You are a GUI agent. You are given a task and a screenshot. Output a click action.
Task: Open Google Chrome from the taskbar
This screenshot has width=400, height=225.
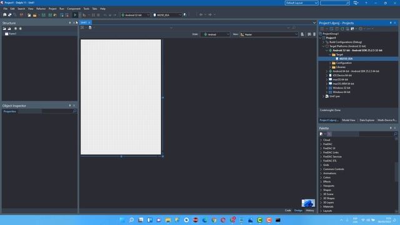click(214, 220)
